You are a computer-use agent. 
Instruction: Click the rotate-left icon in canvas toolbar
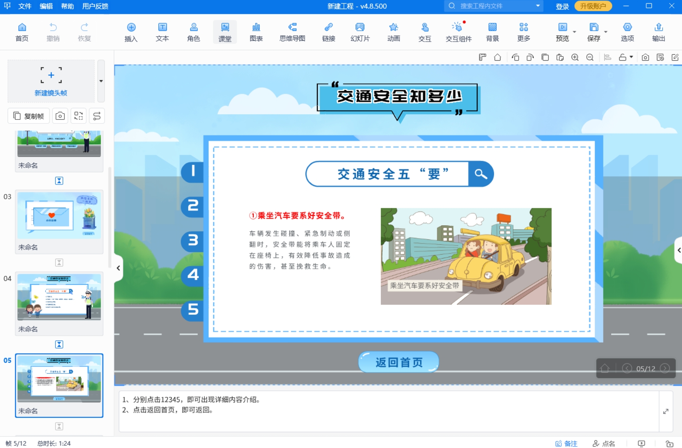[515, 57]
